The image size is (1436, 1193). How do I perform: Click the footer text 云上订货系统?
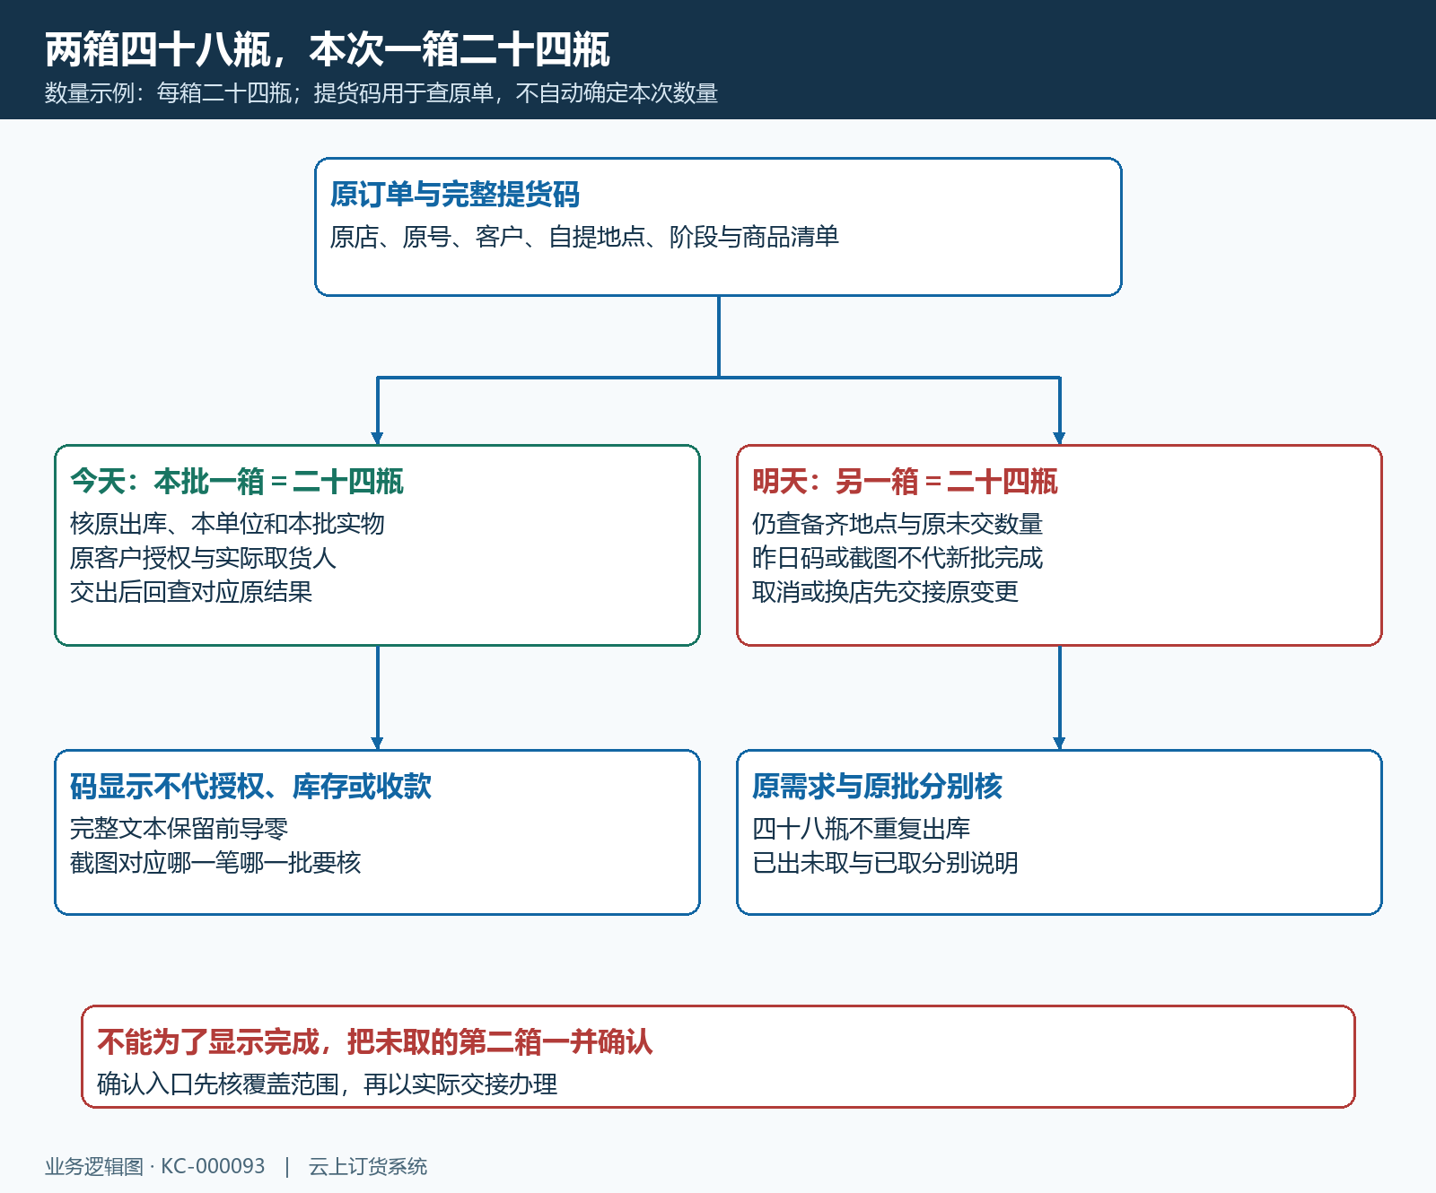(368, 1166)
